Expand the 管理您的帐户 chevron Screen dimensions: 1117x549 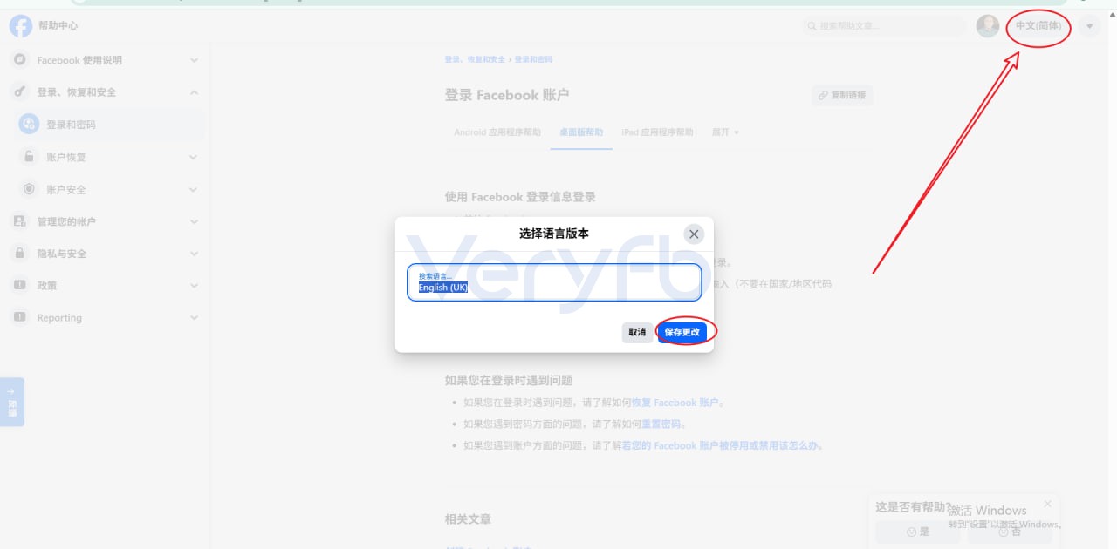194,221
